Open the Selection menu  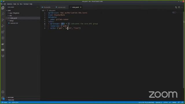pyautogui.click(x=10, y=4)
